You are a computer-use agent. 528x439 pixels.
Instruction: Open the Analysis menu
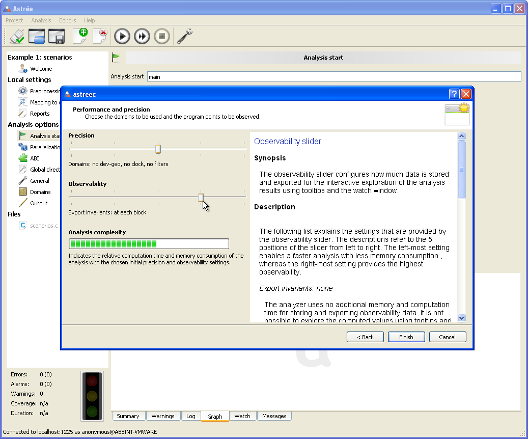click(41, 20)
